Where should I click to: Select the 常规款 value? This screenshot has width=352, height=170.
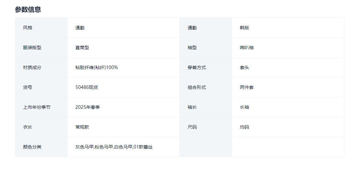(82, 127)
